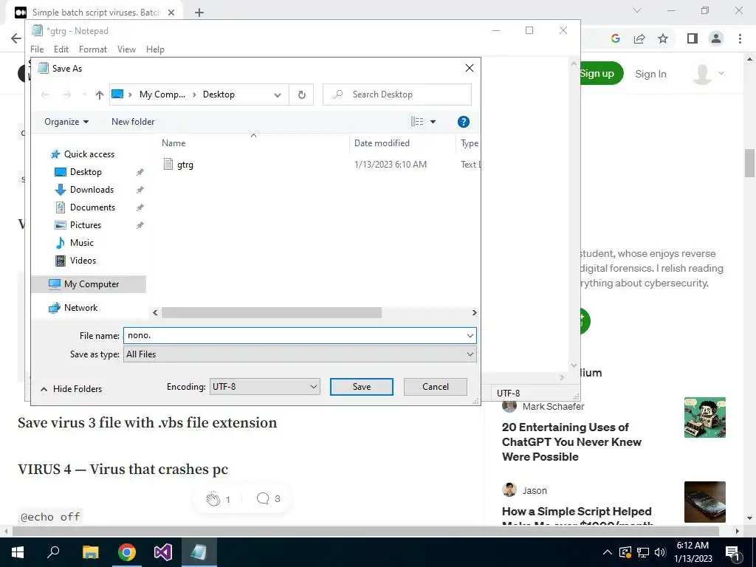Sort by the Name column header
This screenshot has height=567, width=756.
pos(173,143)
